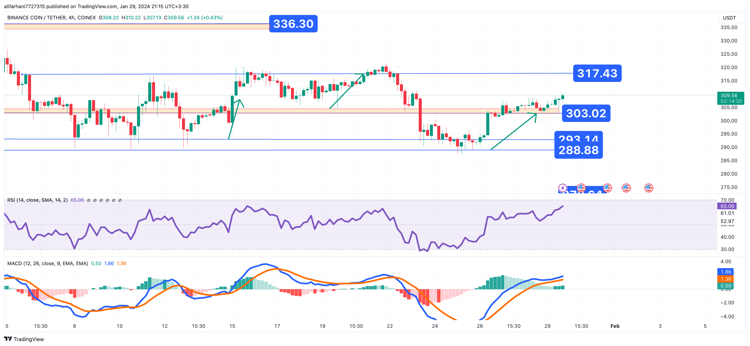Viewport: 750px width, 346px height.
Task: Click the purple lightning bolt event icon
Action: pos(562,188)
